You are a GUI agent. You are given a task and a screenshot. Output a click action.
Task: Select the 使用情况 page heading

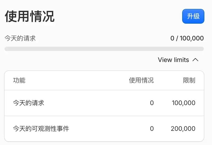click(x=30, y=17)
